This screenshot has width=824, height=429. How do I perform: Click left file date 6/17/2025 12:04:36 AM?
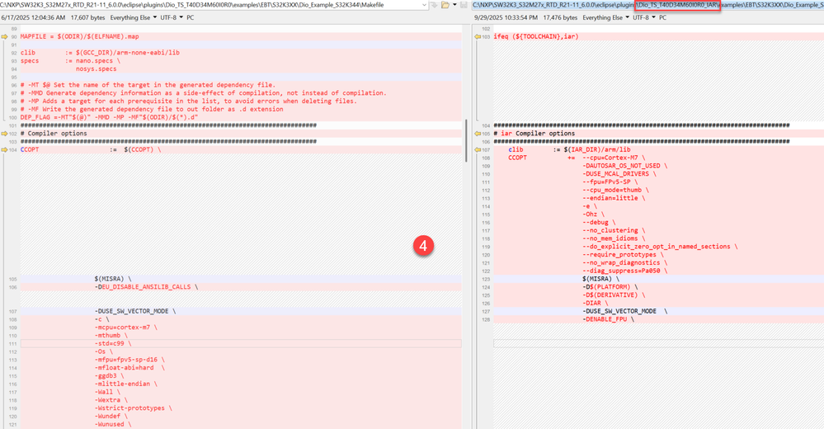click(x=33, y=18)
